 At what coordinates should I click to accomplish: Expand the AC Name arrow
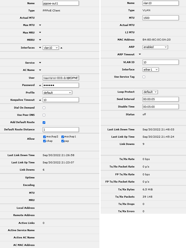pyautogui.click(x=40, y=70)
